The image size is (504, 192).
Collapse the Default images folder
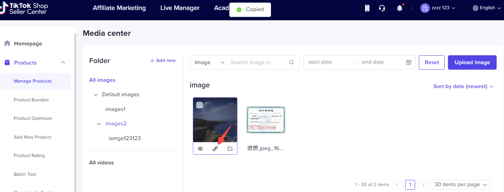point(96,95)
